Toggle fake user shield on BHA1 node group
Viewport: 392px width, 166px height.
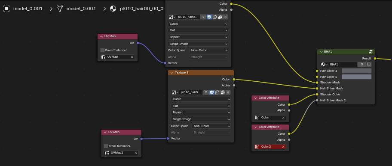point(369,65)
